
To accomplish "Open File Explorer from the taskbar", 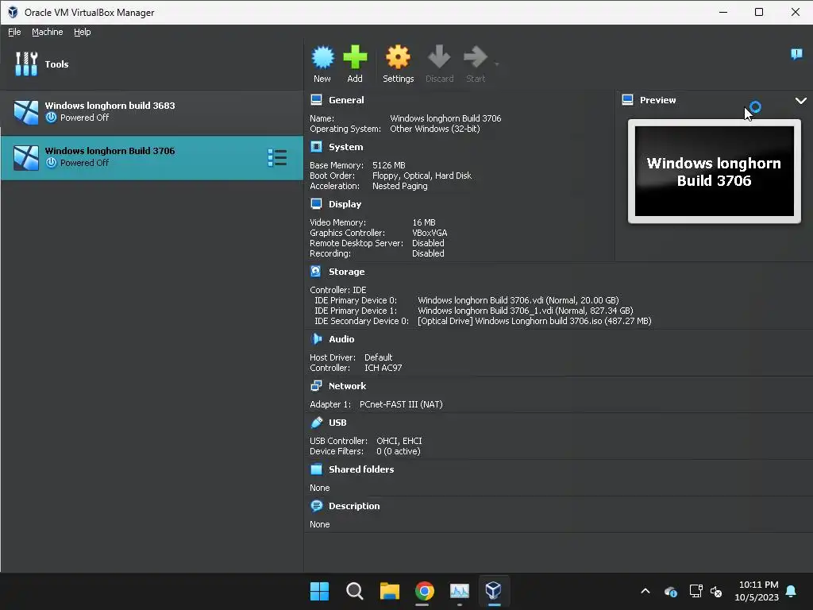I will 389,591.
